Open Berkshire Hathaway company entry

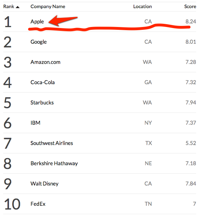click(x=54, y=163)
